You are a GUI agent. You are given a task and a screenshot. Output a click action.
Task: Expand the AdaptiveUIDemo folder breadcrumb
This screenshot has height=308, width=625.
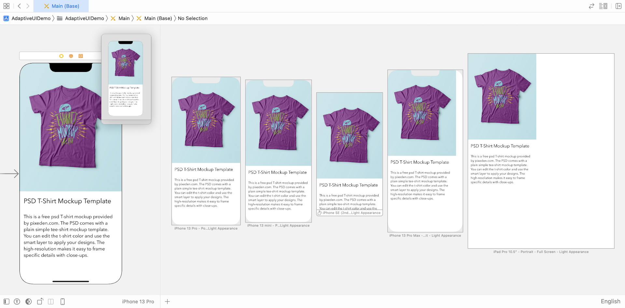(x=84, y=19)
